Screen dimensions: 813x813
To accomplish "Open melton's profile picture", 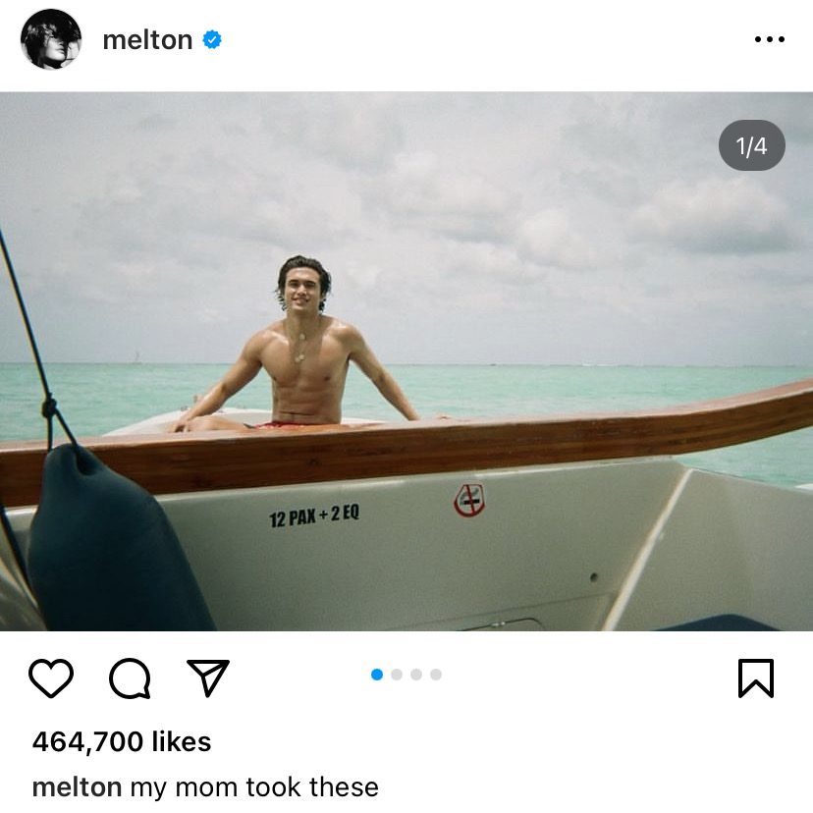I will 51,39.
